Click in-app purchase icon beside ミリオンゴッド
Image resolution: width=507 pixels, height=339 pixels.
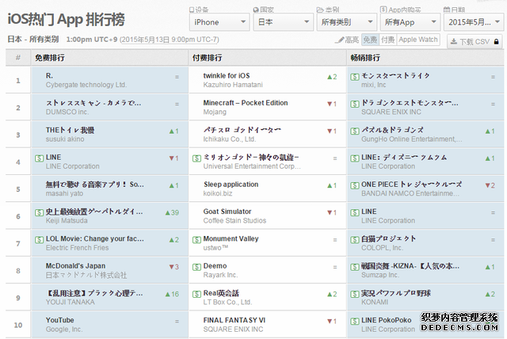(x=196, y=158)
